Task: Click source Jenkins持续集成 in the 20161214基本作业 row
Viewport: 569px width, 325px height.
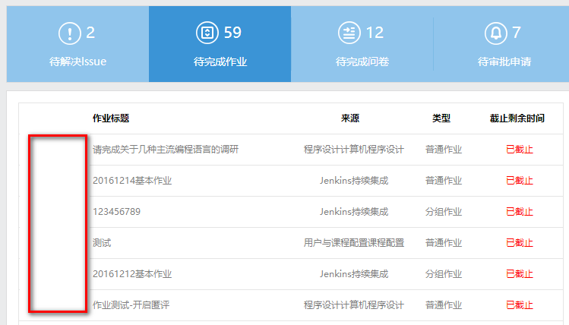Action: (x=354, y=181)
